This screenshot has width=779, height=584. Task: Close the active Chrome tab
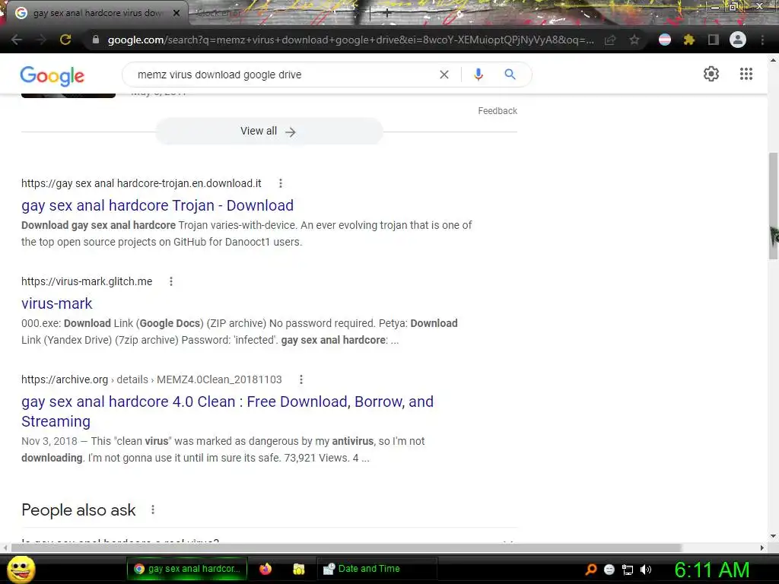coord(176,13)
